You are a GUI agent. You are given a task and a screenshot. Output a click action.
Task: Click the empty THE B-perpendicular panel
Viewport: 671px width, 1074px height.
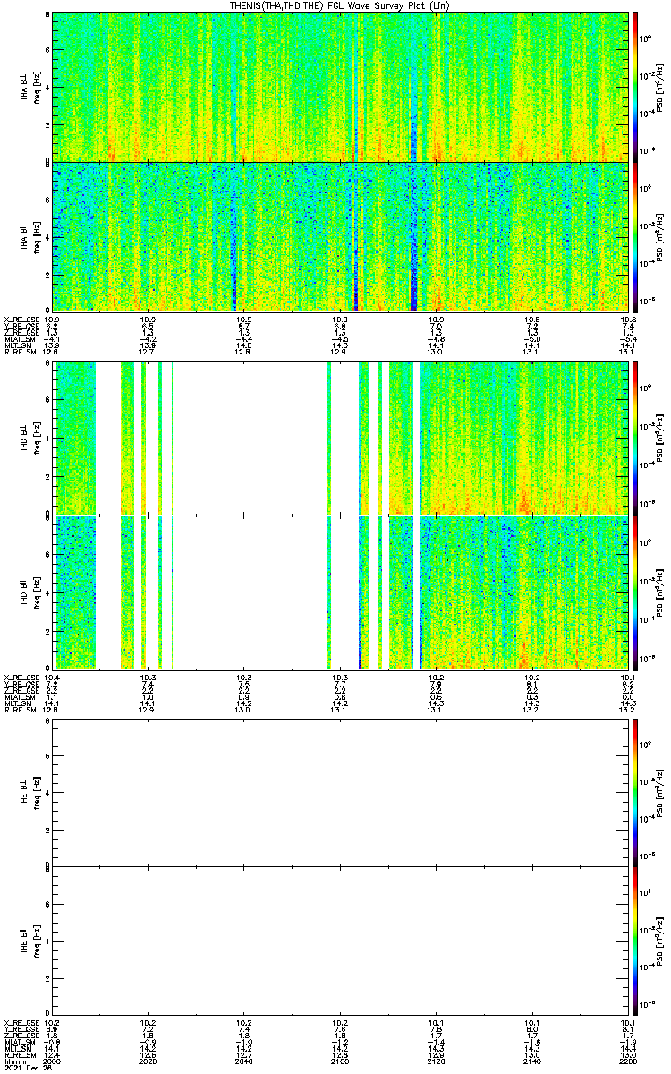pyautogui.click(x=340, y=791)
